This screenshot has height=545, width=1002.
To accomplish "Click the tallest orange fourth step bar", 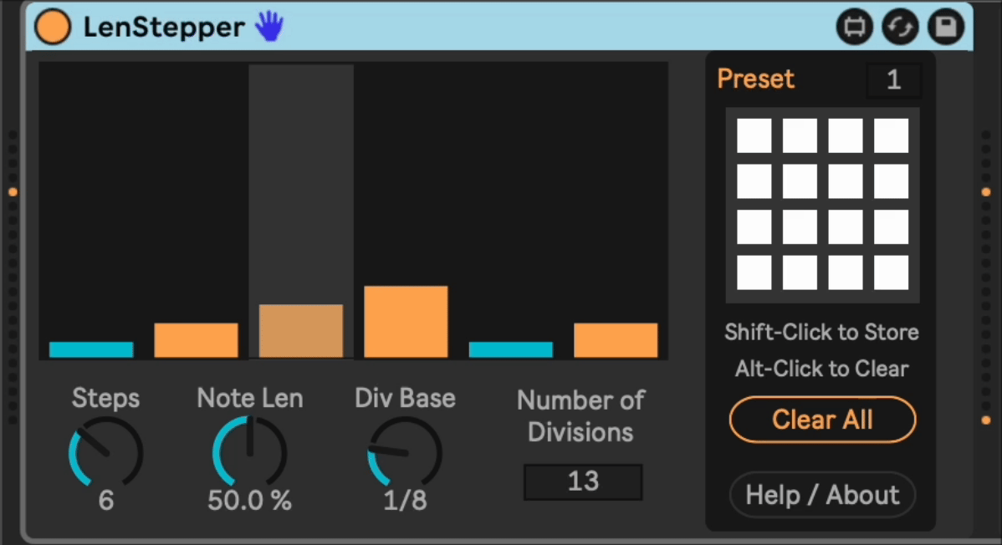I will [406, 322].
